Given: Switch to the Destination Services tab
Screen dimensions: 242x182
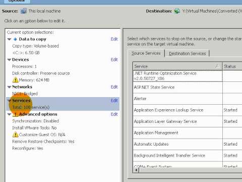Looking at the screenshot, I should pos(187,54).
